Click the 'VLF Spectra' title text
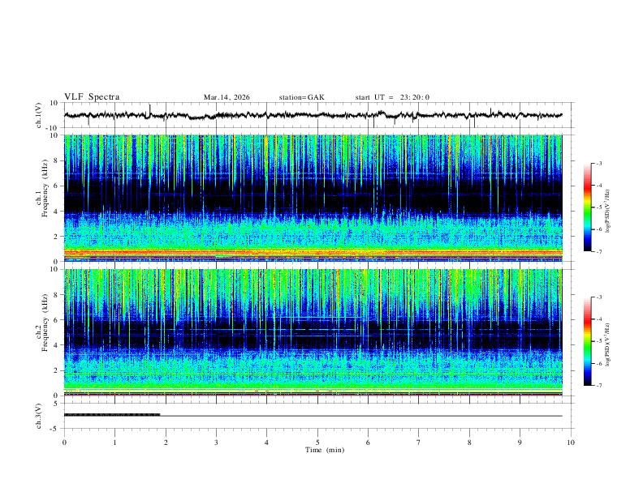 tap(92, 97)
